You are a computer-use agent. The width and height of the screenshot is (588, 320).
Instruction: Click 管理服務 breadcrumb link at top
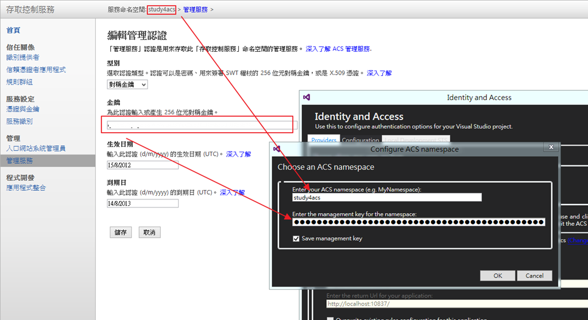click(x=195, y=10)
